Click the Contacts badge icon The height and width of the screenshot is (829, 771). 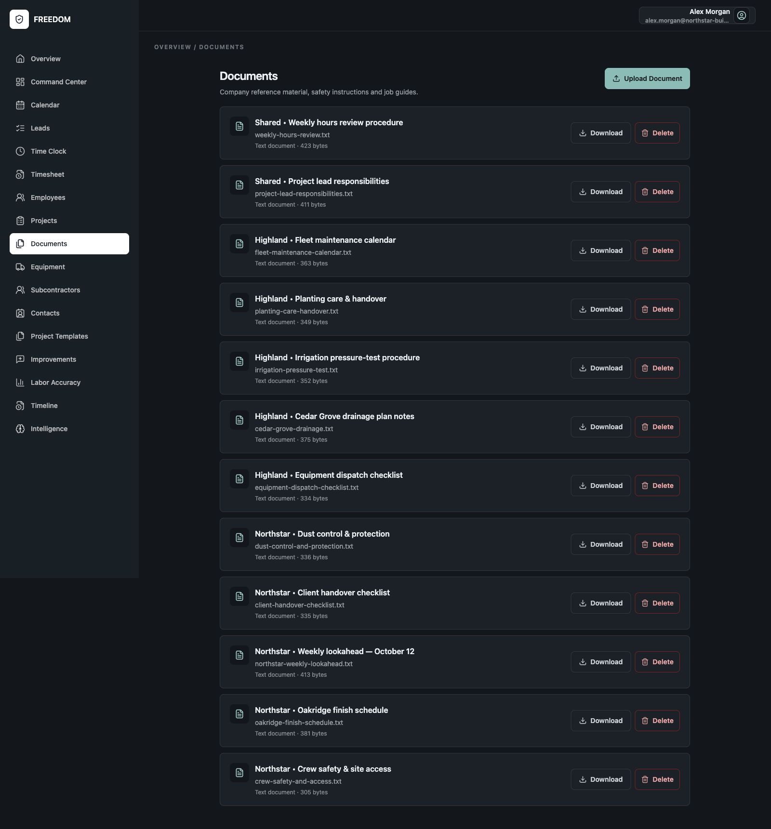click(x=20, y=313)
